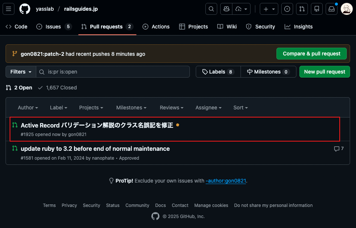Open repositories icon in header

pyautogui.click(x=317, y=9)
